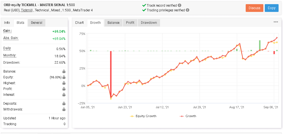283x134 pixels.
Task: Click the Aug 17, '21 axis label
Action: coord(237,107)
